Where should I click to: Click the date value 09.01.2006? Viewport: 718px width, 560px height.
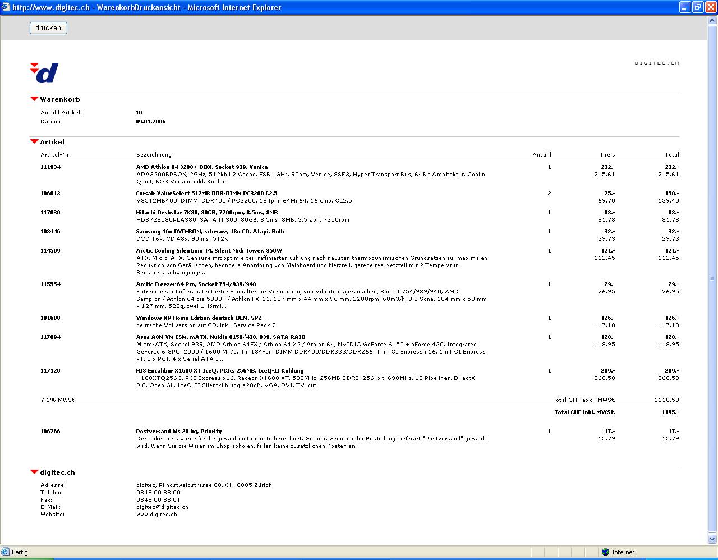click(150, 122)
